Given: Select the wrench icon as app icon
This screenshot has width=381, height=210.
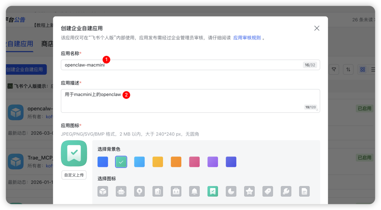Looking at the screenshot, I should coord(286,191).
